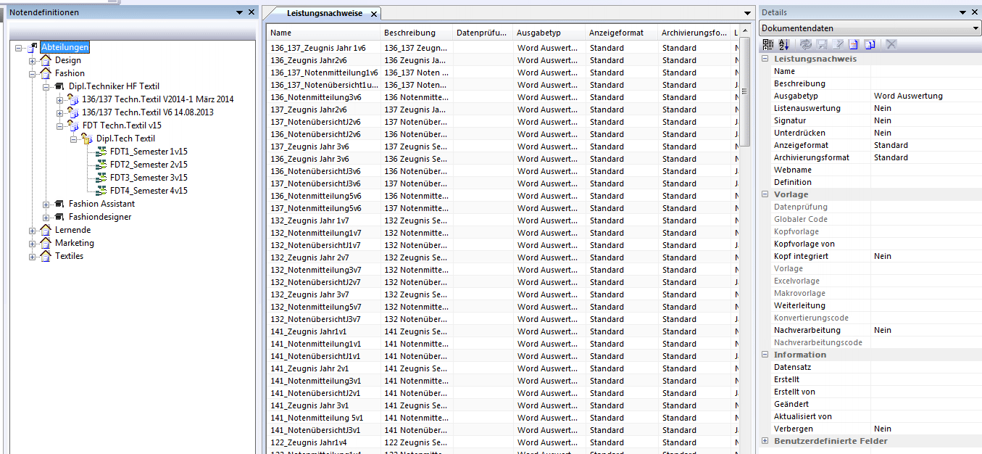982x454 pixels.
Task: Open the Dokumentendaten dropdown
Action: pyautogui.click(x=975, y=28)
